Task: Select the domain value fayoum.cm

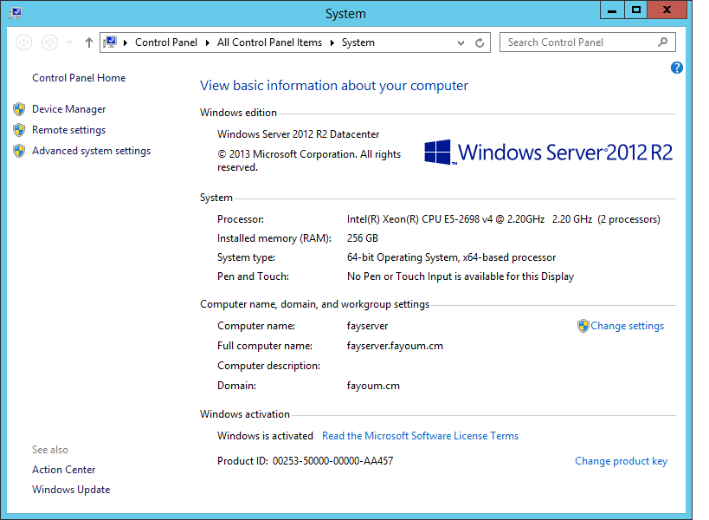Action: coord(373,386)
